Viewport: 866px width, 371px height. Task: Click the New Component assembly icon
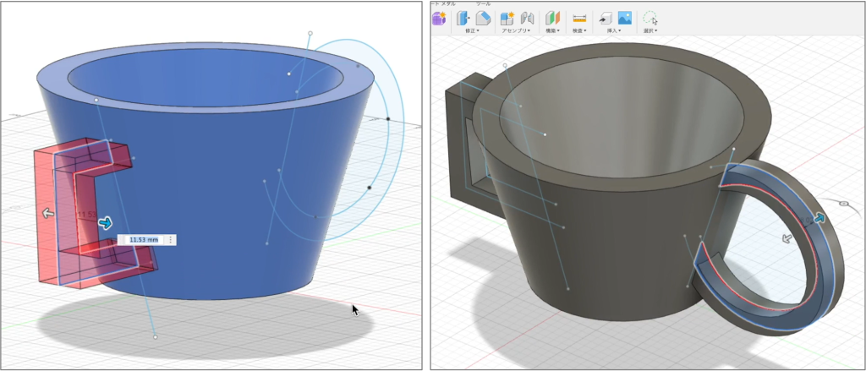(x=507, y=18)
